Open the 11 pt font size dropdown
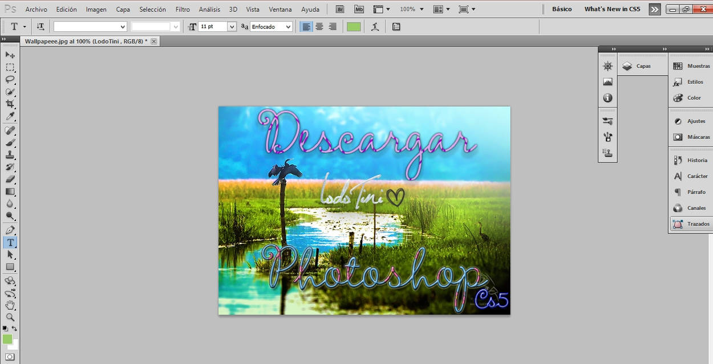Viewport: 713px width, 364px height. click(232, 27)
